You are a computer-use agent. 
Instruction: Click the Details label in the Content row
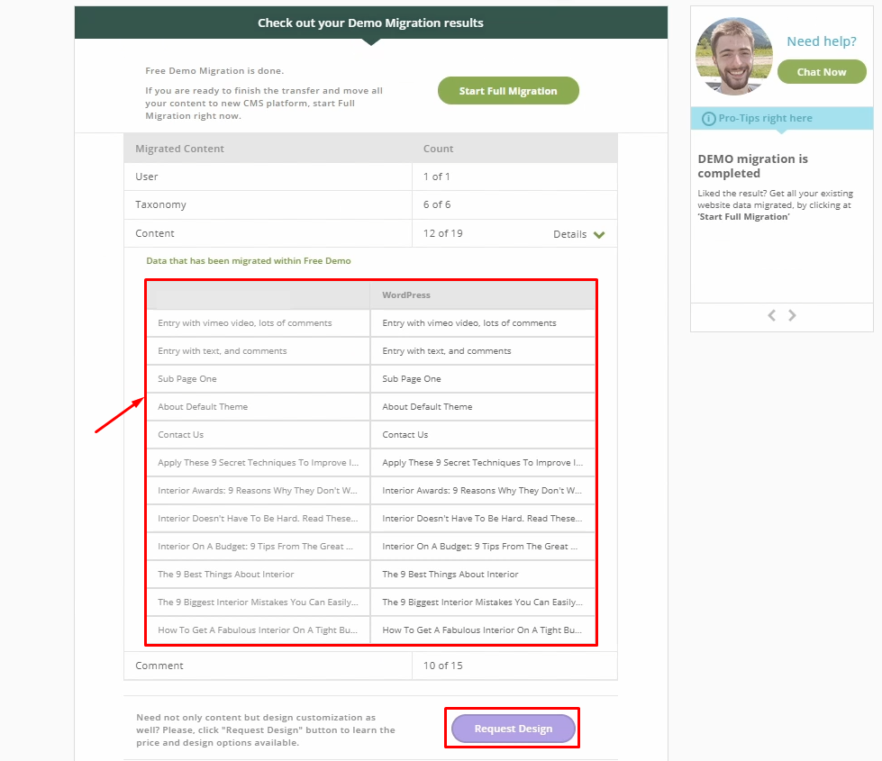(x=569, y=234)
